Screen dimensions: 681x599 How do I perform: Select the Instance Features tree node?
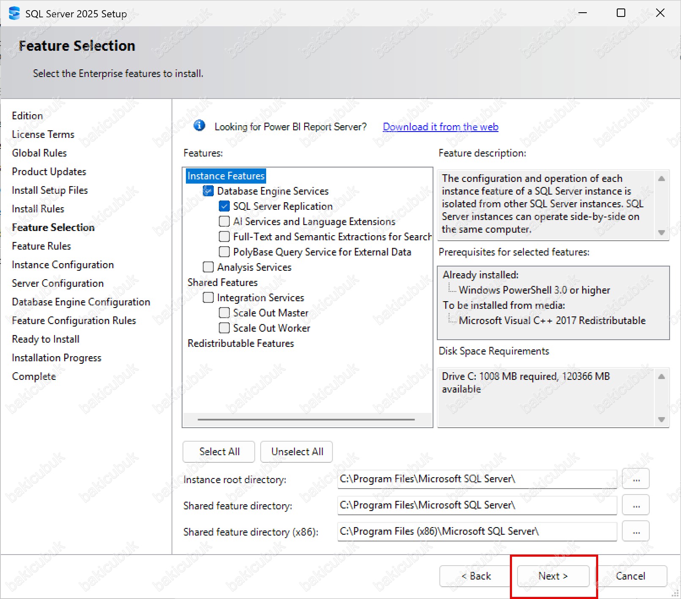(226, 176)
